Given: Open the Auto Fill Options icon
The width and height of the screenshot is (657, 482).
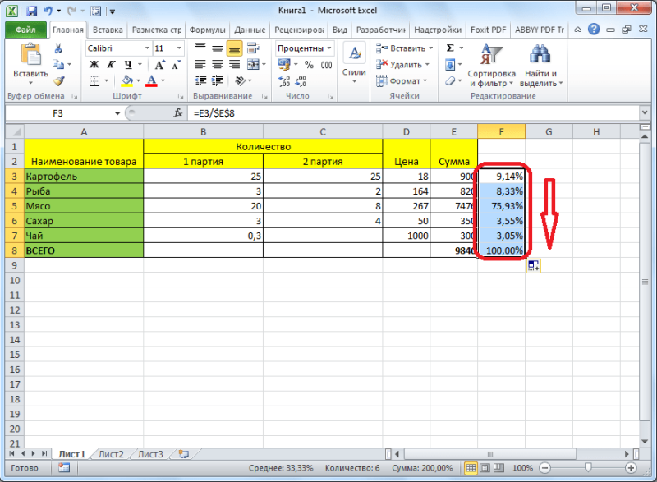Looking at the screenshot, I should pos(533,265).
